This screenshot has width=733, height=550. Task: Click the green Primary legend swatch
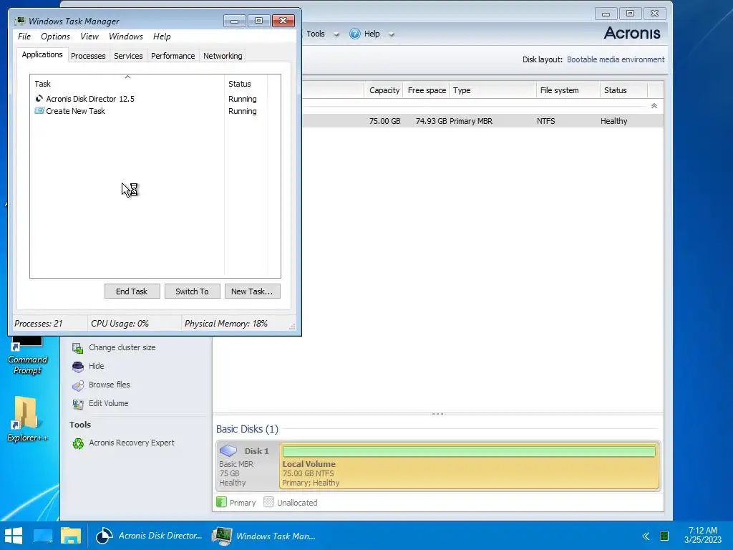221,502
